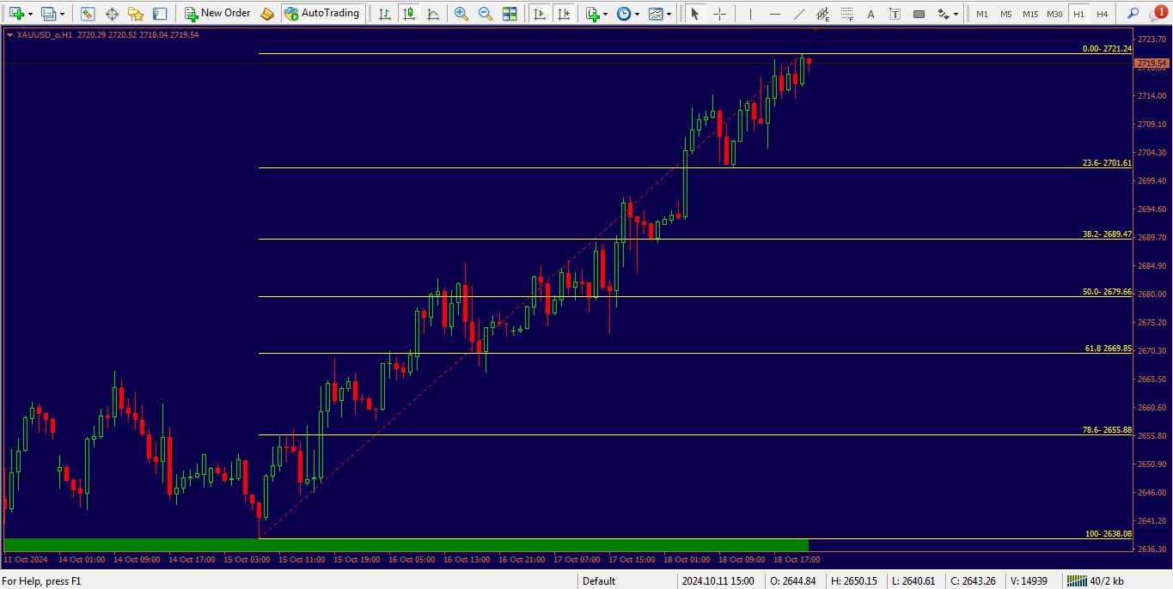Zoom in on the chart

pos(461,13)
